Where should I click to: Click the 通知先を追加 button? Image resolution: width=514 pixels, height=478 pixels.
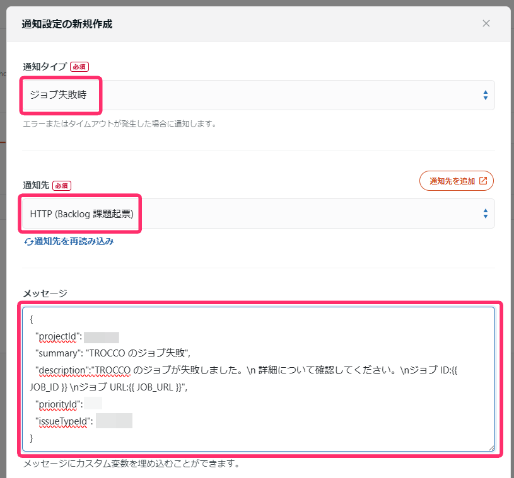click(457, 181)
